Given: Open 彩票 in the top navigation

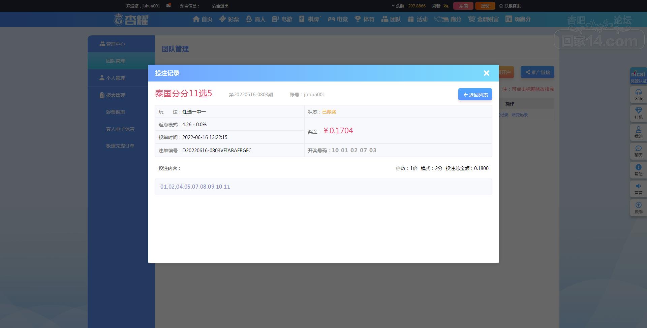Looking at the screenshot, I should click(229, 19).
